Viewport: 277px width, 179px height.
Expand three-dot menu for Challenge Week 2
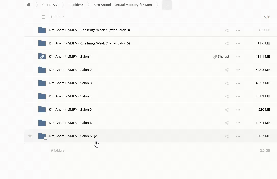click(238, 43)
